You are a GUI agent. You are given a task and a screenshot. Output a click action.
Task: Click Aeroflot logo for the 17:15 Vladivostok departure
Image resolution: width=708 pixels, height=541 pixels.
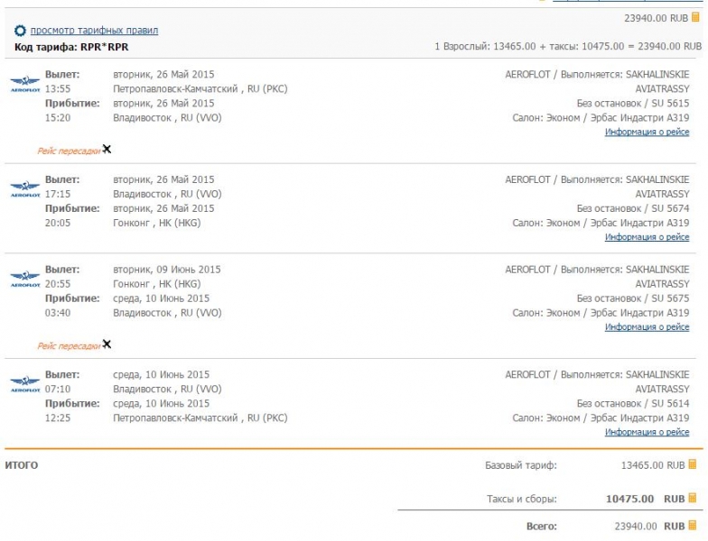coord(24,188)
